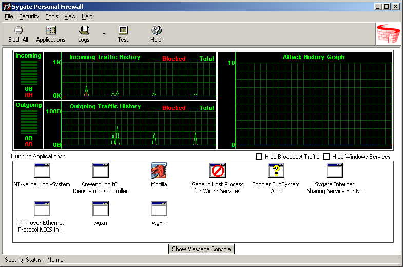Minimize the Sygate Personal Firewall window
Viewport: 403px width, 267px height.
click(377, 7)
